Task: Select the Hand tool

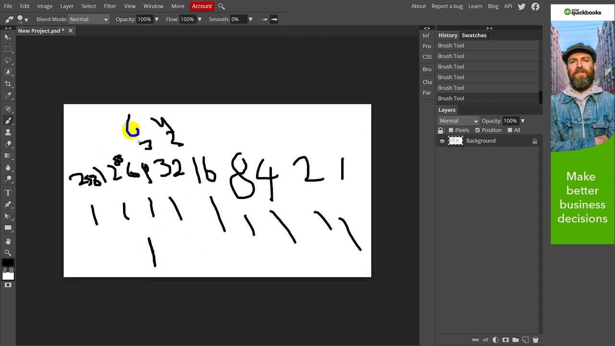Action: pyautogui.click(x=8, y=241)
